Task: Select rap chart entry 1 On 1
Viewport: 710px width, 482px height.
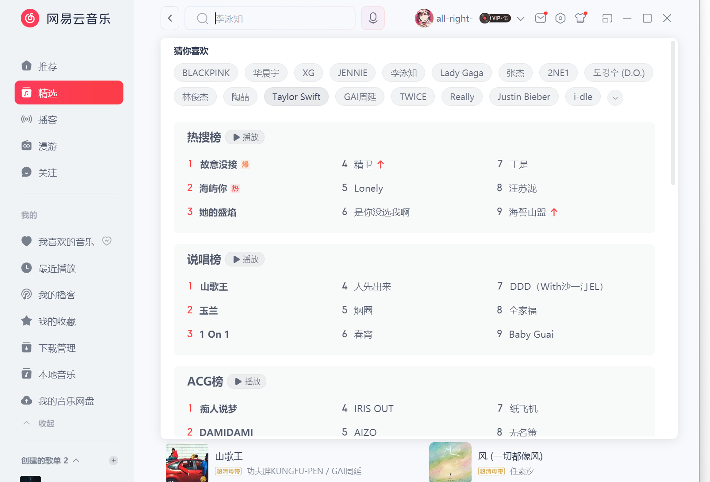Action: coord(214,335)
